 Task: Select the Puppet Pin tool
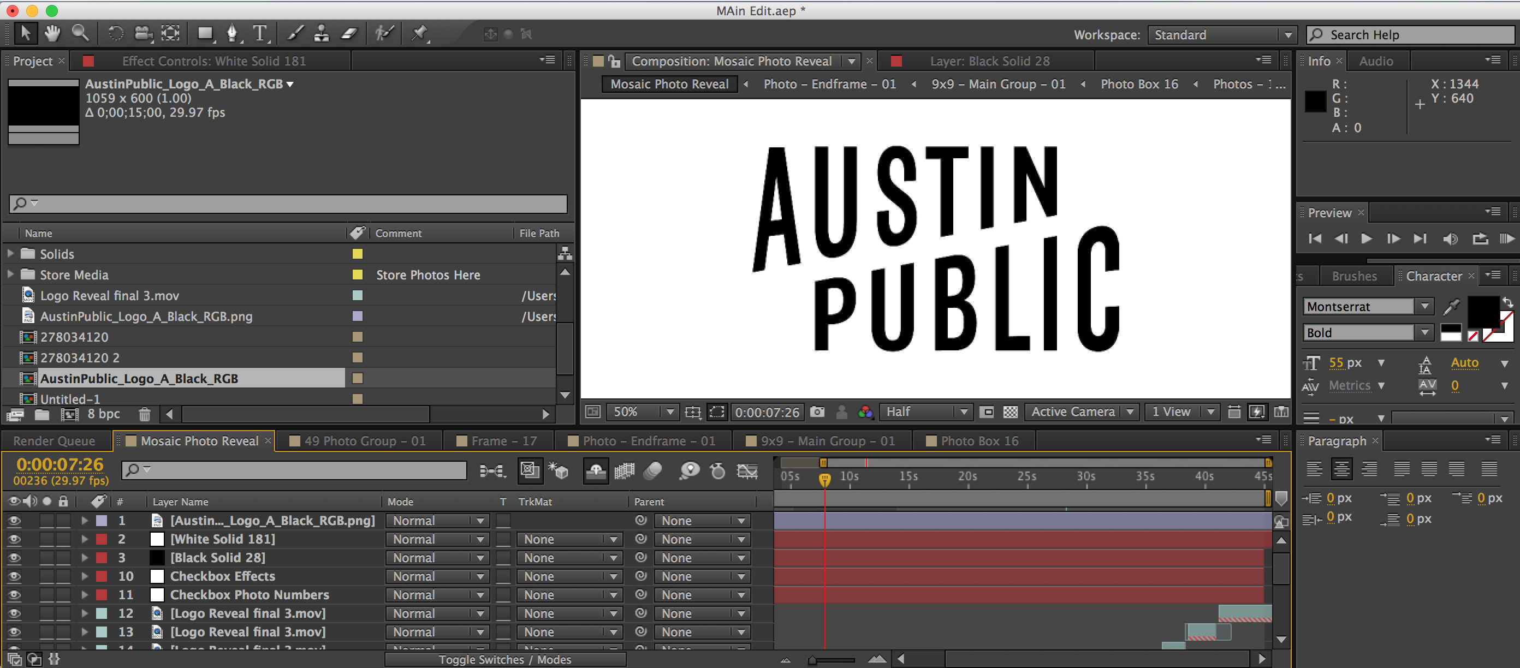419,34
